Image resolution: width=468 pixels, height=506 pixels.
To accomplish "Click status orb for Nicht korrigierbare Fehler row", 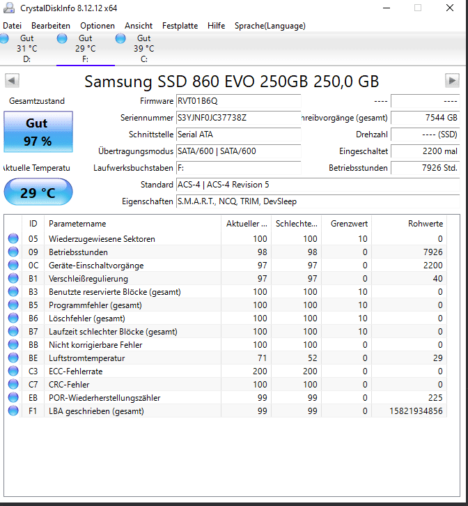I will (13, 344).
